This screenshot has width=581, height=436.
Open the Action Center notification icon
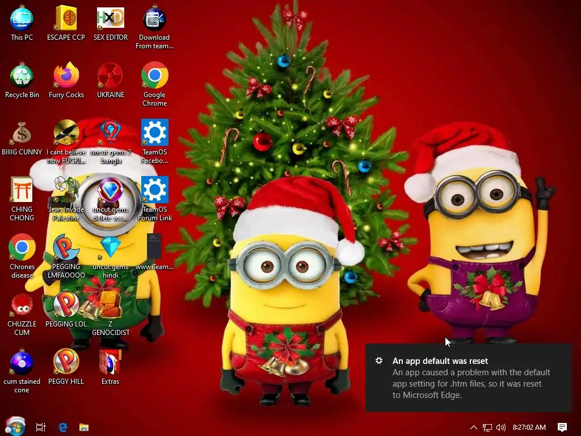click(x=562, y=427)
